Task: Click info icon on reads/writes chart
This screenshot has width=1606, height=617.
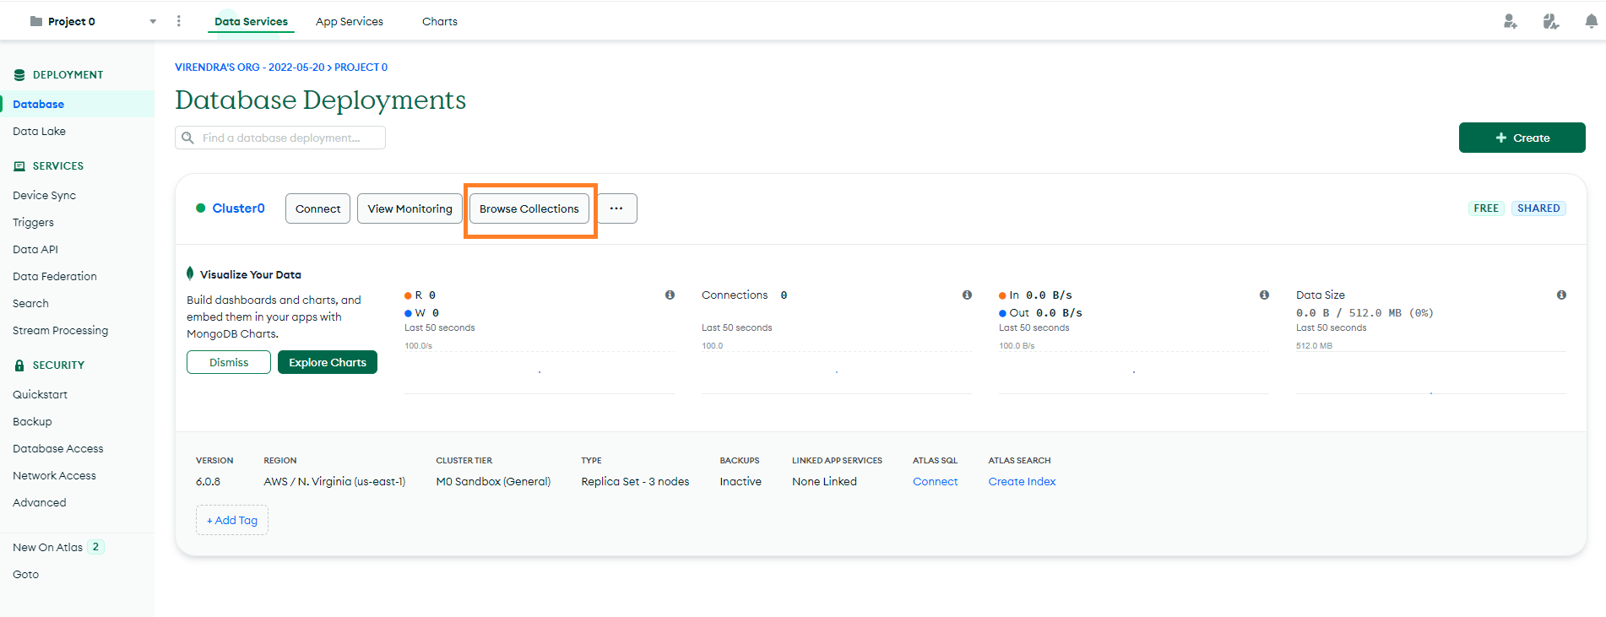Action: (670, 295)
